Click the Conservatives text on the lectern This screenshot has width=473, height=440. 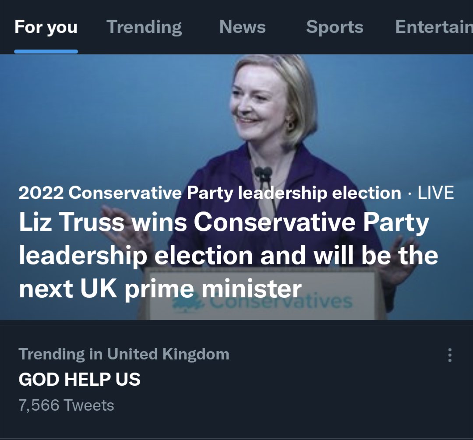(281, 302)
